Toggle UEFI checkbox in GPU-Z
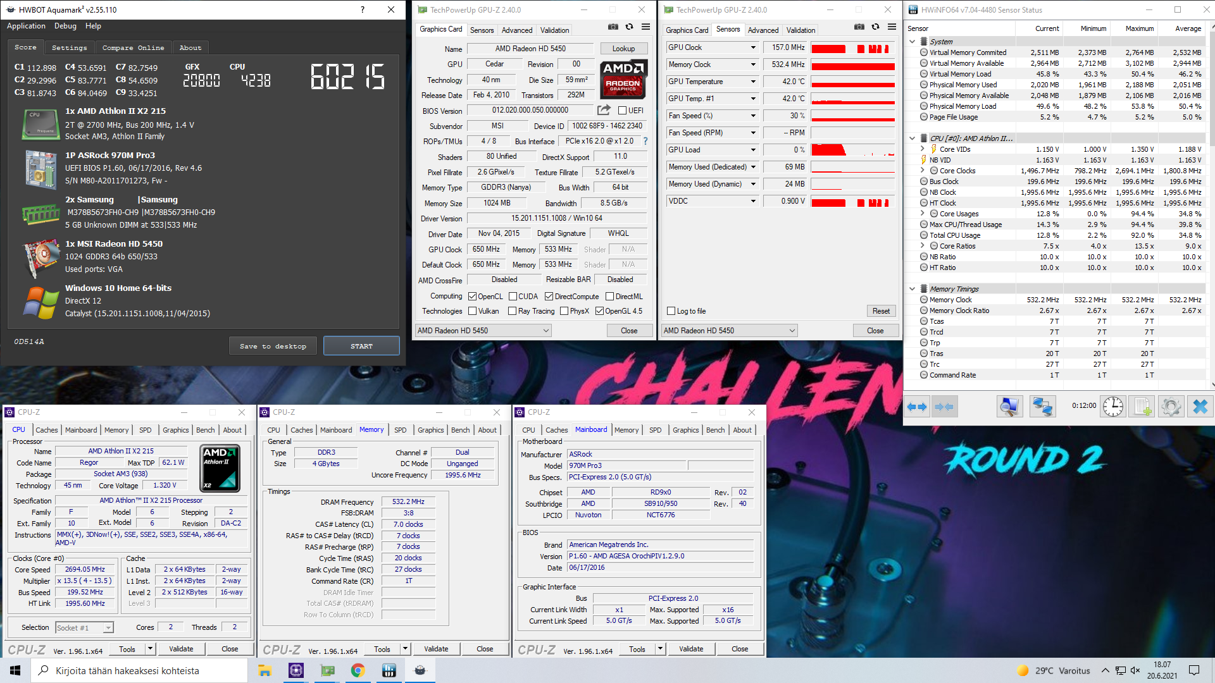Image resolution: width=1215 pixels, height=683 pixels. 622,111
